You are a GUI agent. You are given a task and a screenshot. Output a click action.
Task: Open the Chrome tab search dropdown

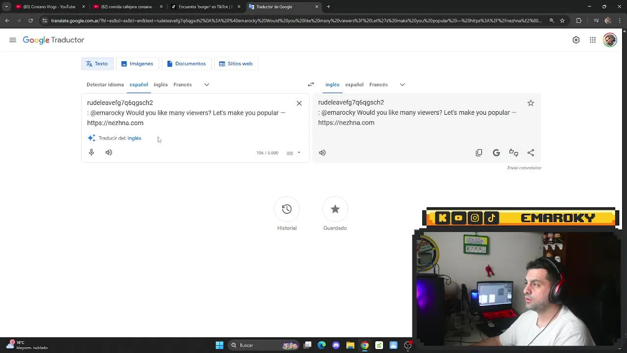pos(6,7)
